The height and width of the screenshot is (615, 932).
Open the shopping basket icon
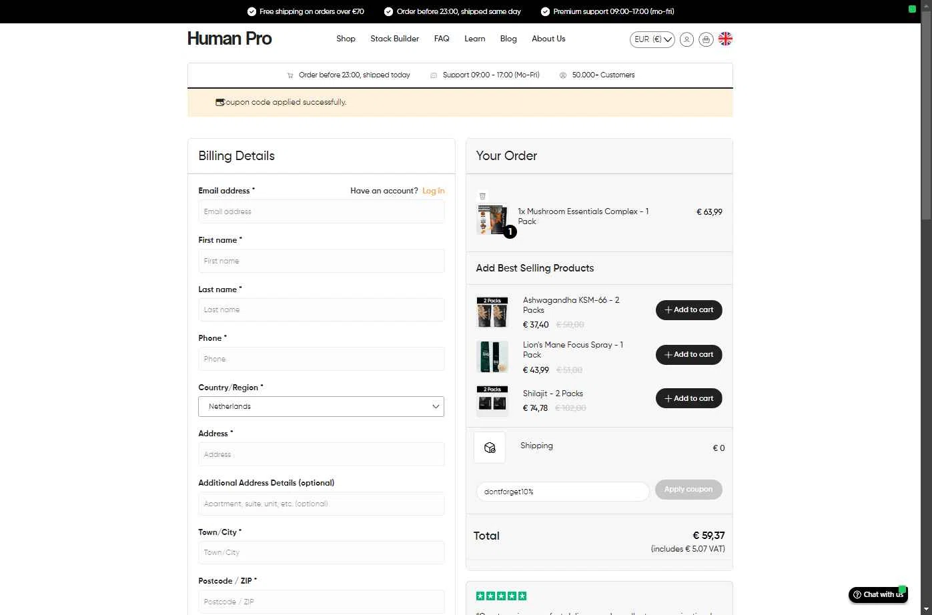706,39
